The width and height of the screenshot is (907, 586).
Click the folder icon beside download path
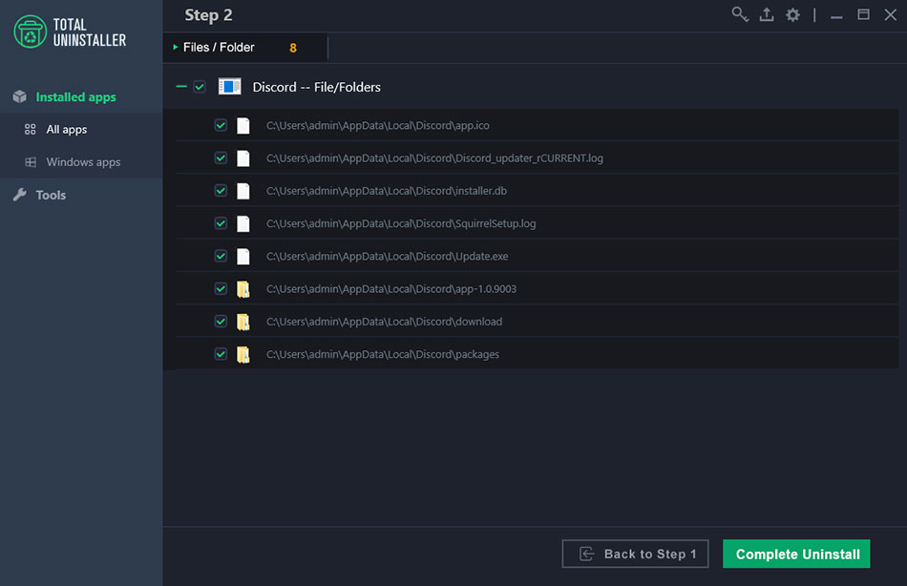(x=243, y=322)
